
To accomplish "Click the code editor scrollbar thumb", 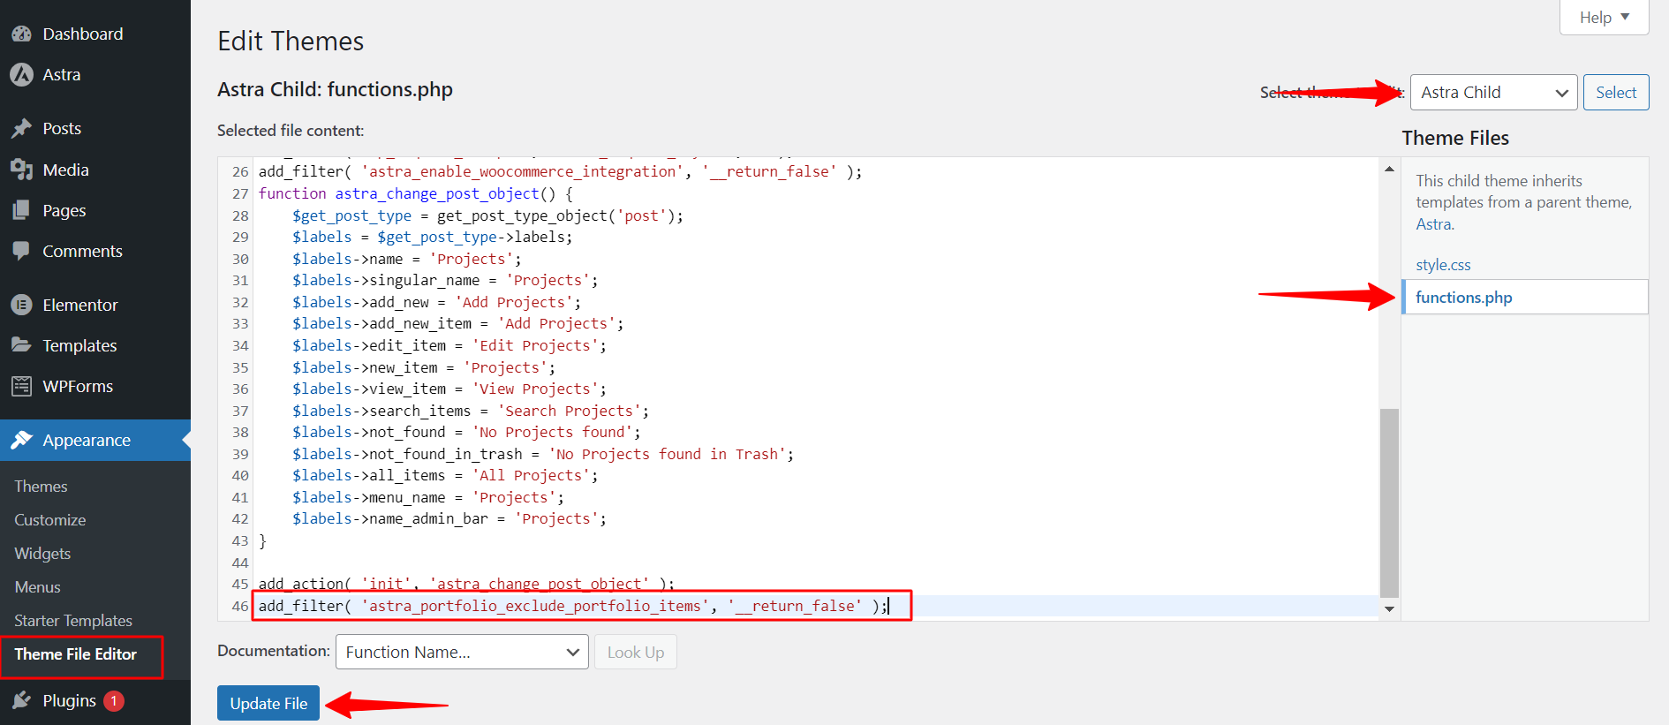I will click(x=1389, y=503).
